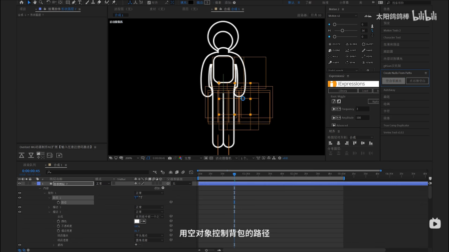The image size is (449, 252).
Task: Click the BURST tool in Motion 2
Action: point(368,44)
